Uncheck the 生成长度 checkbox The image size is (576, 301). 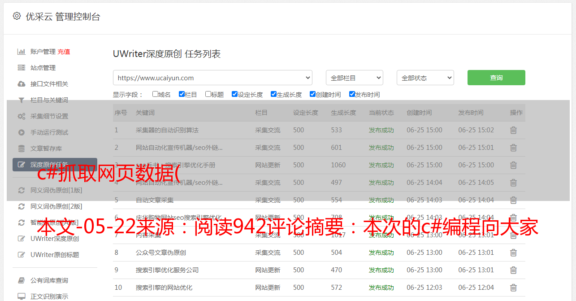[273, 94]
